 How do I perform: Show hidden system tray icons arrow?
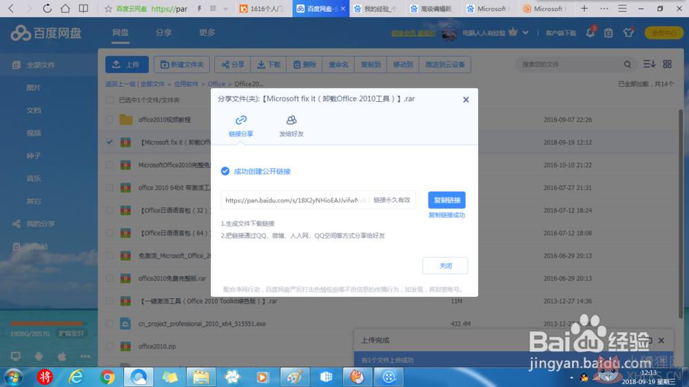(571, 377)
